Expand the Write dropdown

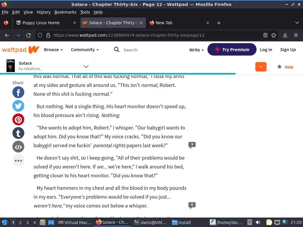click(196, 50)
